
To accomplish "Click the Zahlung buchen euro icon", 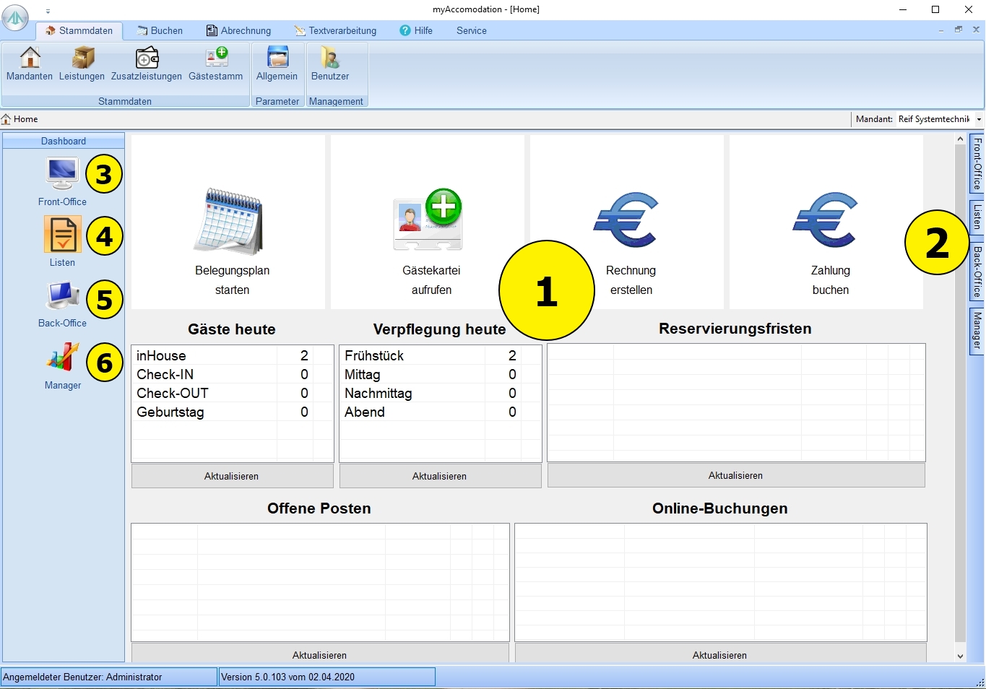I will tap(826, 220).
